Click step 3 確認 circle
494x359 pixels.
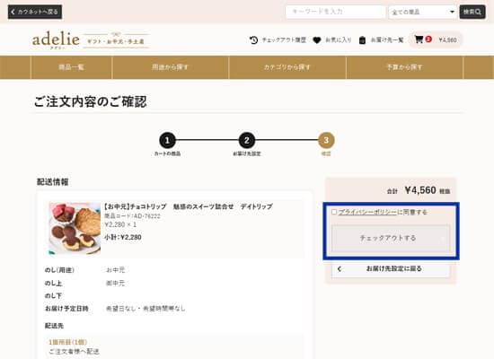pyautogui.click(x=326, y=140)
